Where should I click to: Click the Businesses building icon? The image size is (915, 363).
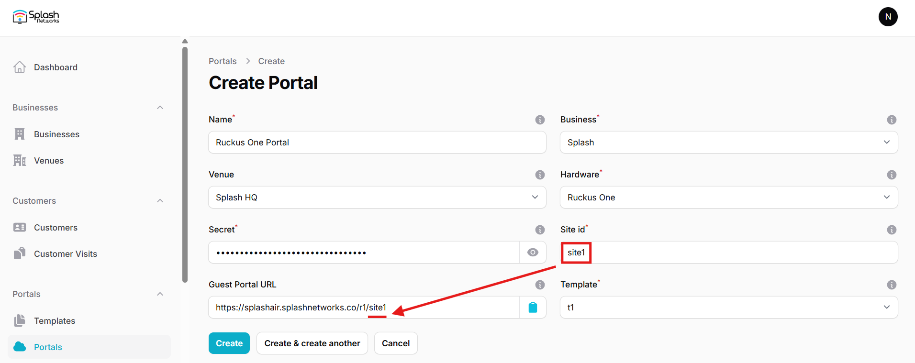[x=20, y=134]
